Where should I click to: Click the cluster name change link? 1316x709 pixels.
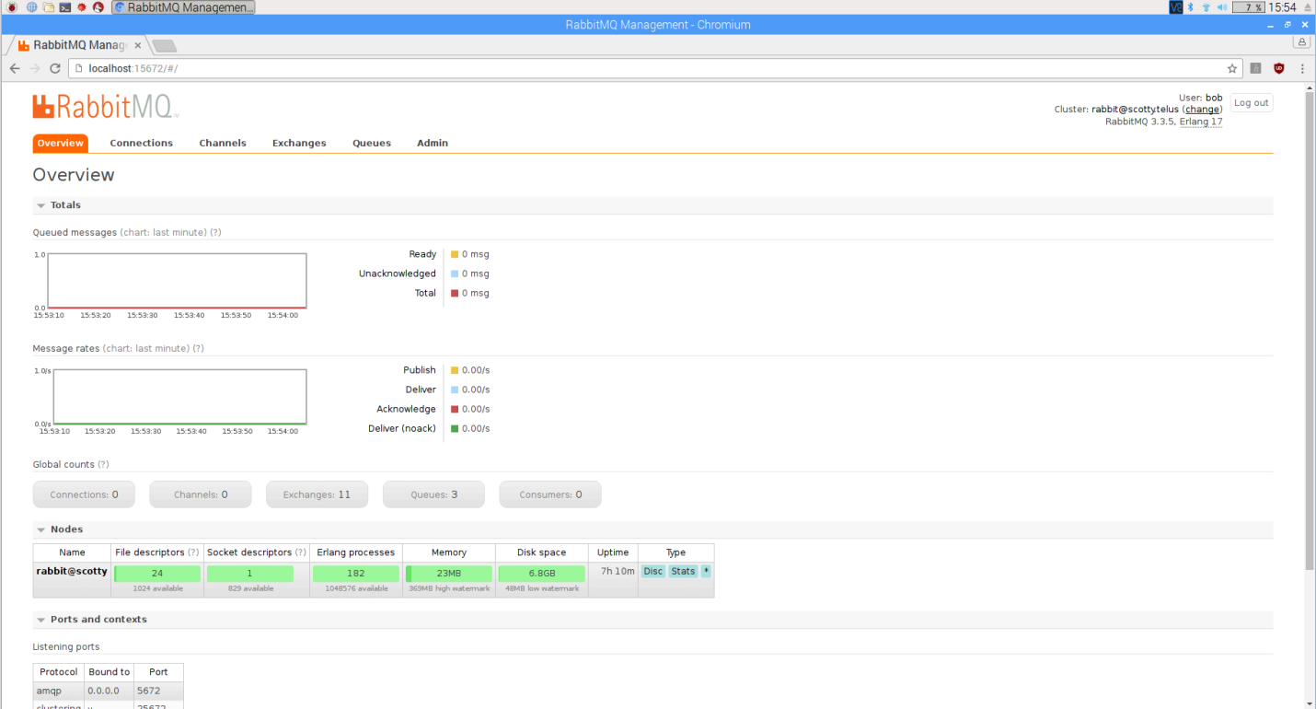click(1202, 110)
